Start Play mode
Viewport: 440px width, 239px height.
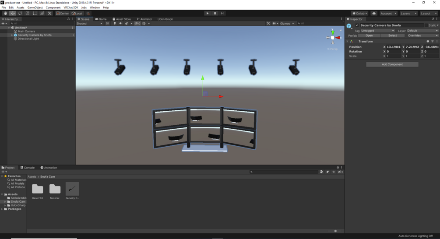pyautogui.click(x=208, y=13)
